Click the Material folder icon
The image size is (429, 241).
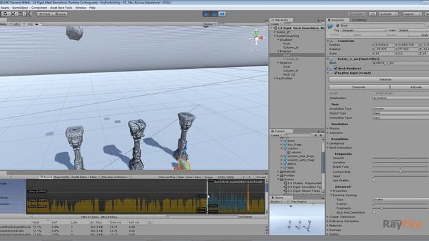pos(282,171)
